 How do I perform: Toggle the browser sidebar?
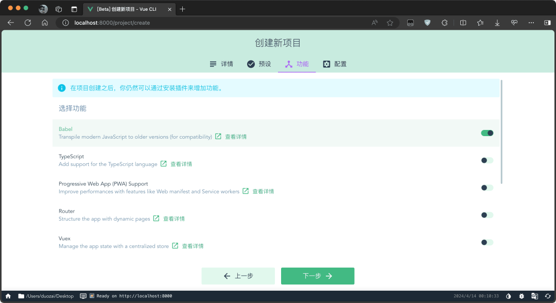pyautogui.click(x=547, y=23)
